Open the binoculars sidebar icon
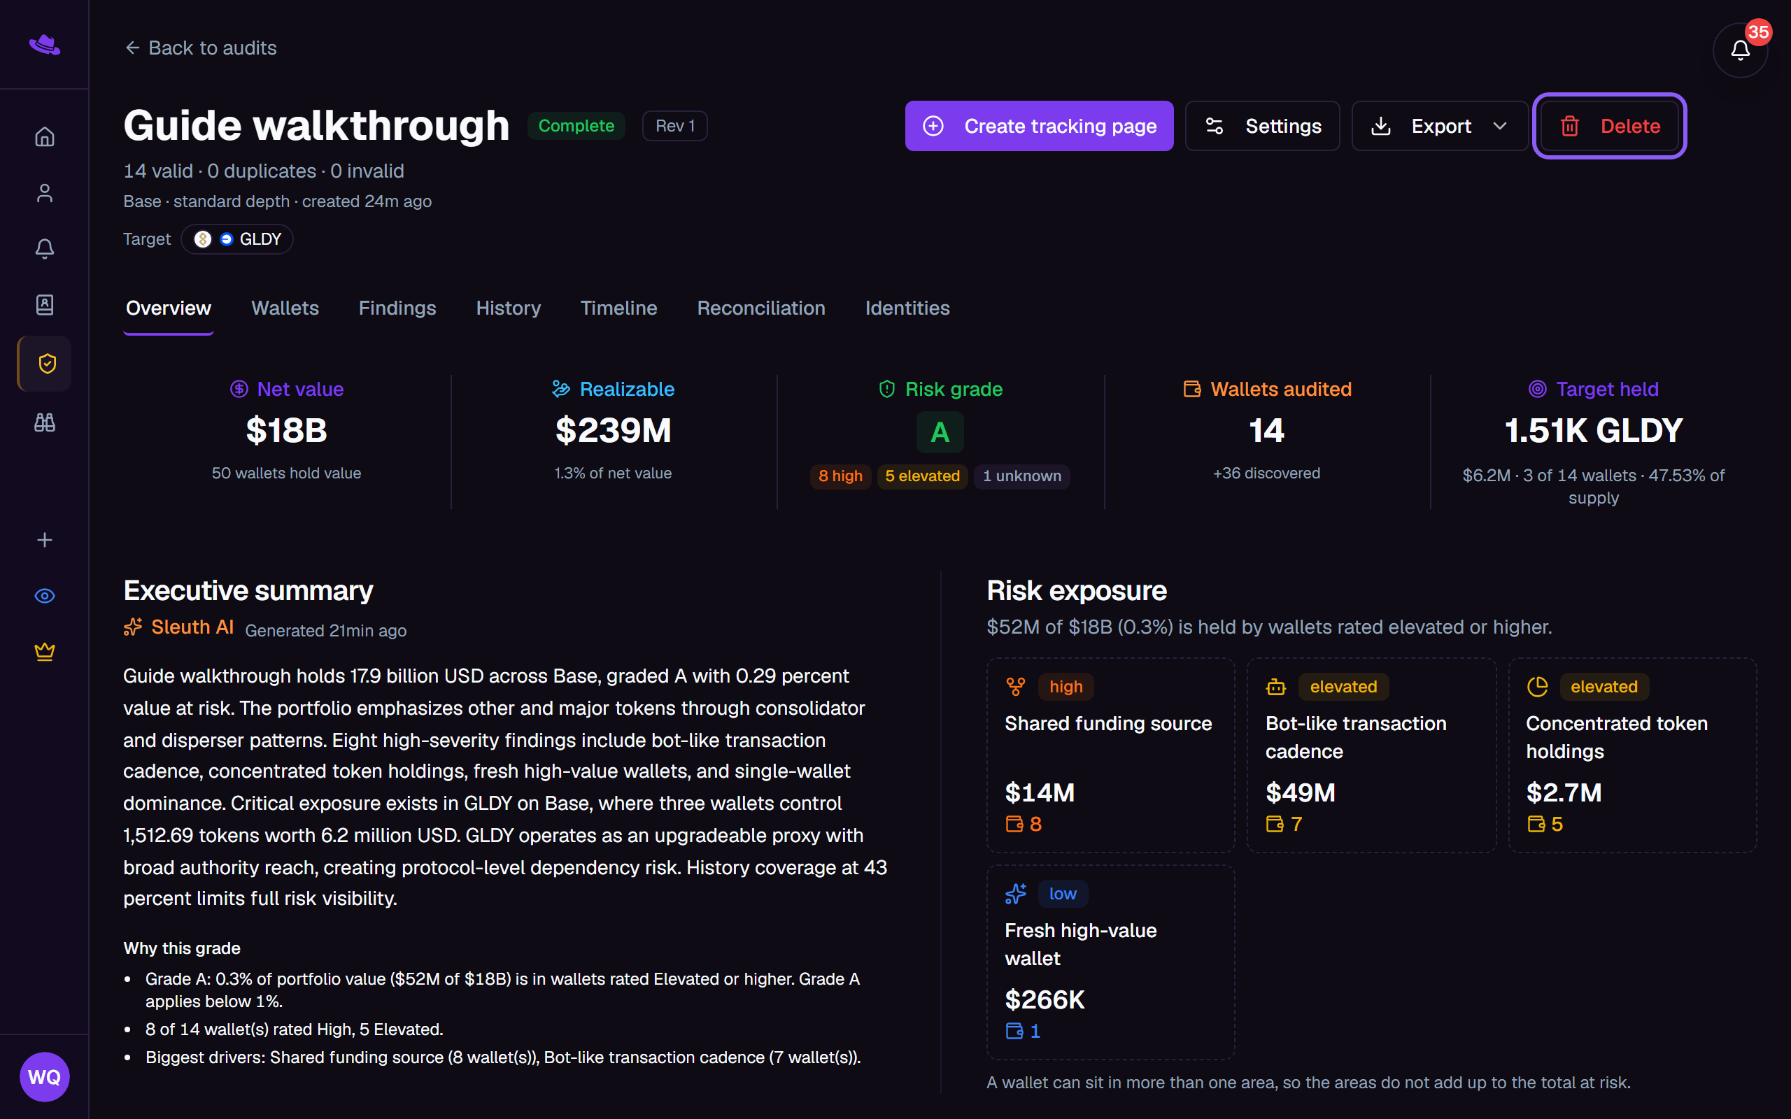The width and height of the screenshot is (1791, 1119). (44, 422)
